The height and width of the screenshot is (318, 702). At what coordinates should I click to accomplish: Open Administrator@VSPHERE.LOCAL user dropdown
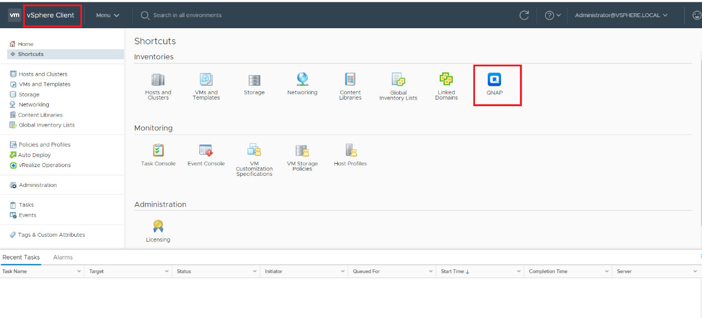pyautogui.click(x=621, y=15)
